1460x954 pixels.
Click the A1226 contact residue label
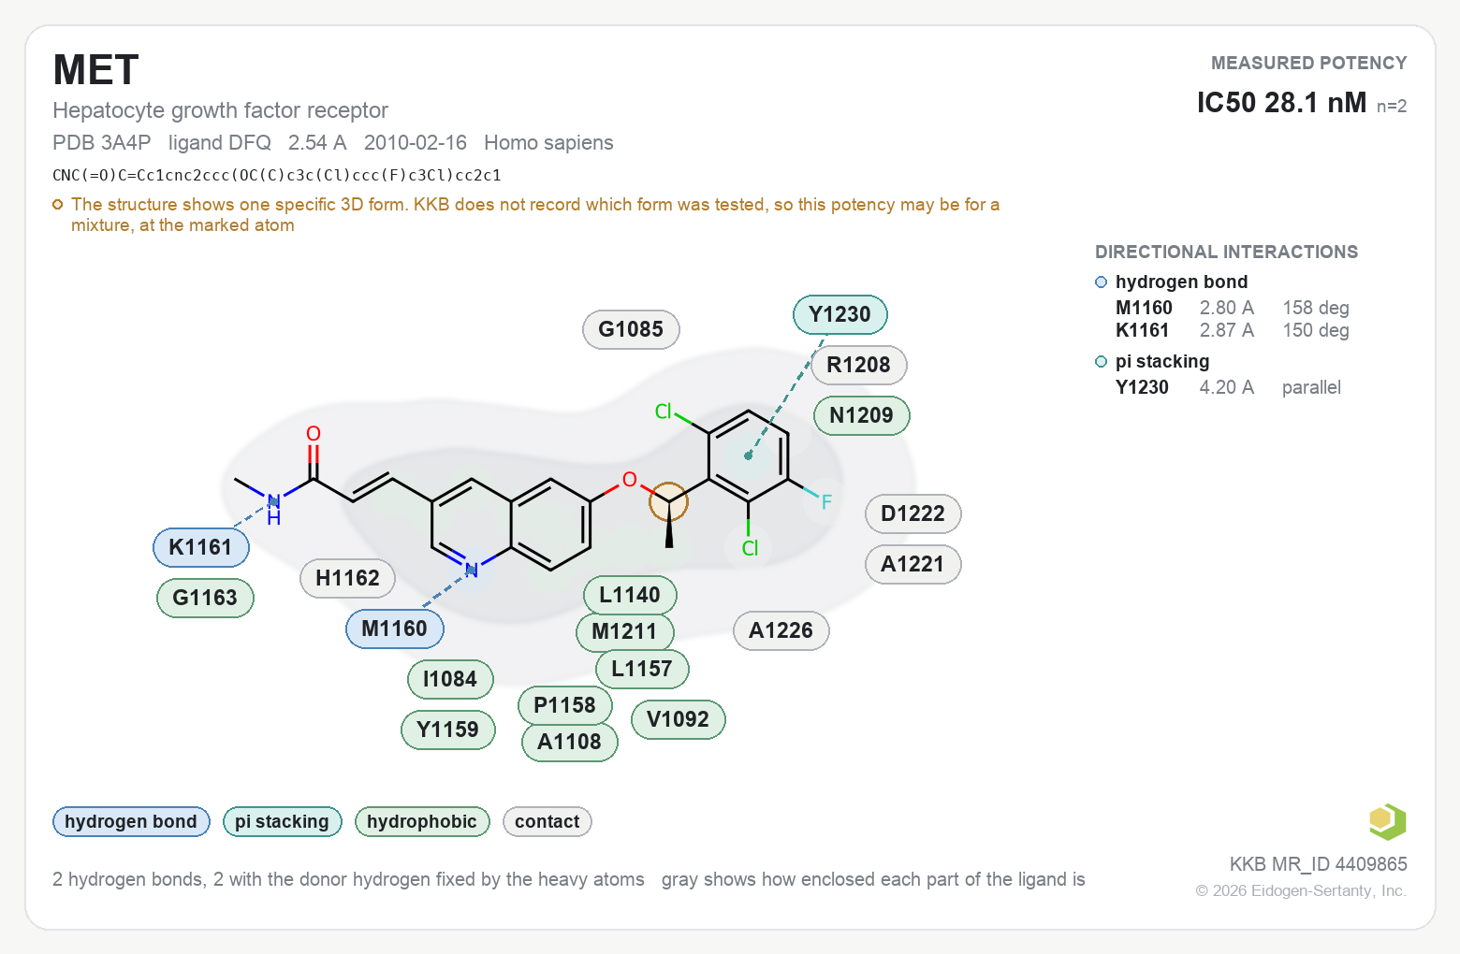781,630
